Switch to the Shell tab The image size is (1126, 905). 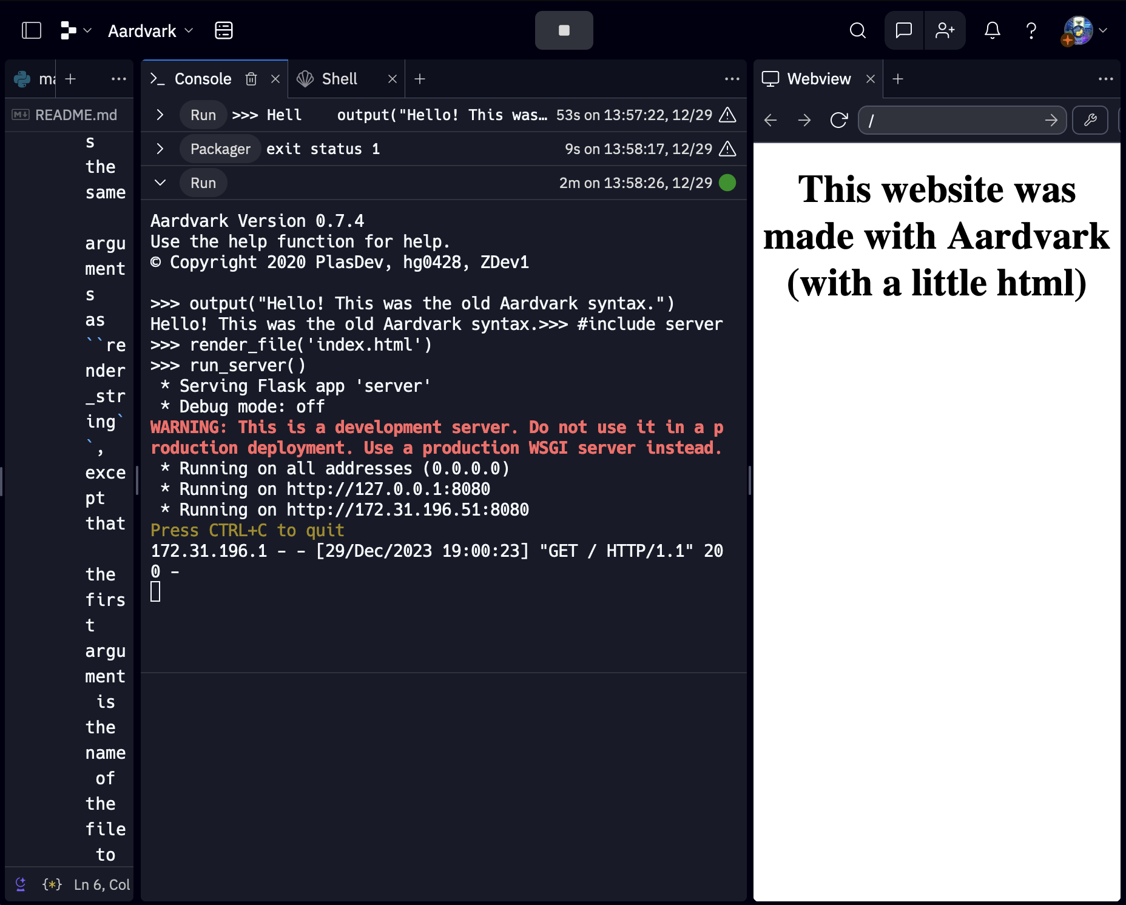pos(339,79)
